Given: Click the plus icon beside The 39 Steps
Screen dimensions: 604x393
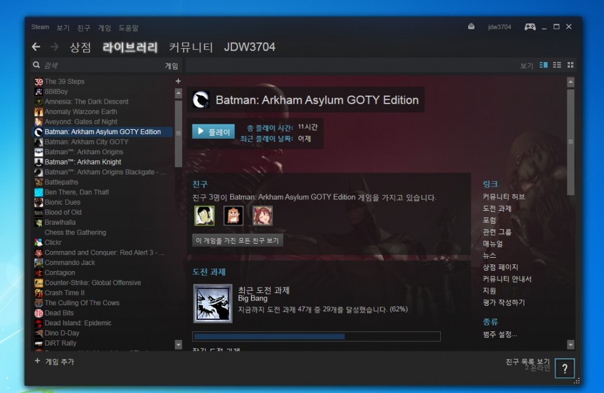Looking at the screenshot, I should coord(178,81).
